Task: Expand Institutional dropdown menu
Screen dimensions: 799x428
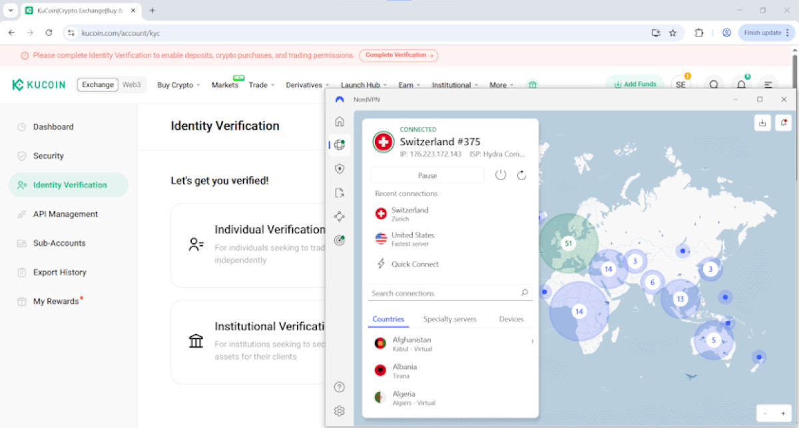Action: point(455,85)
